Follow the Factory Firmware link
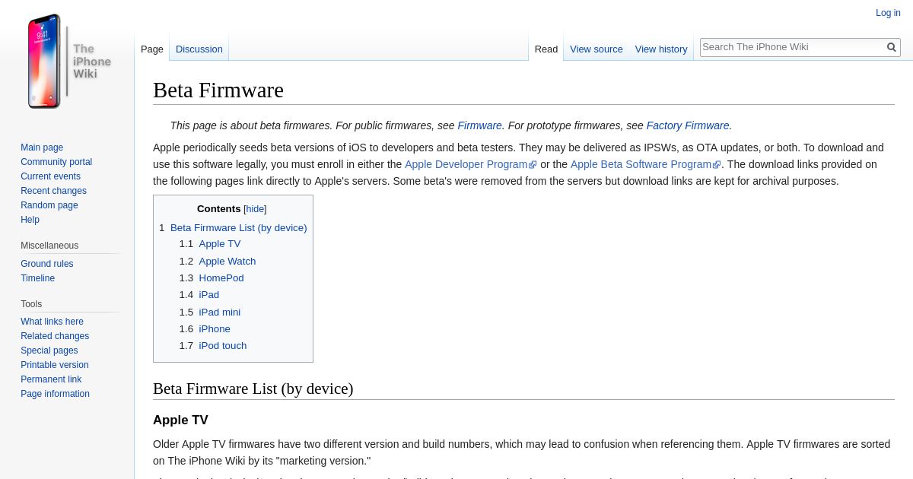Viewport: 913px width, 479px height. coord(688,125)
